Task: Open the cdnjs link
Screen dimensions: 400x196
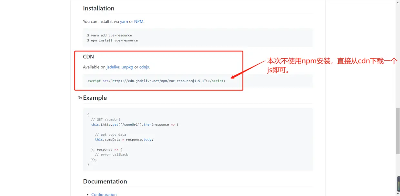Action: [x=144, y=67]
